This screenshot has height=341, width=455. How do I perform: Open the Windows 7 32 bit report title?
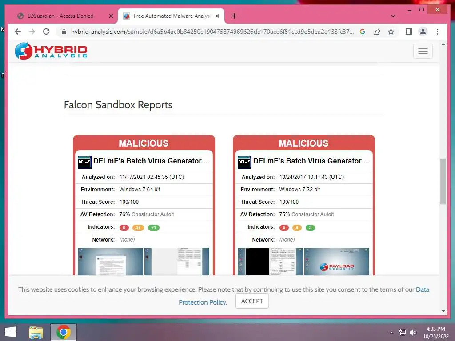pyautogui.click(x=311, y=161)
